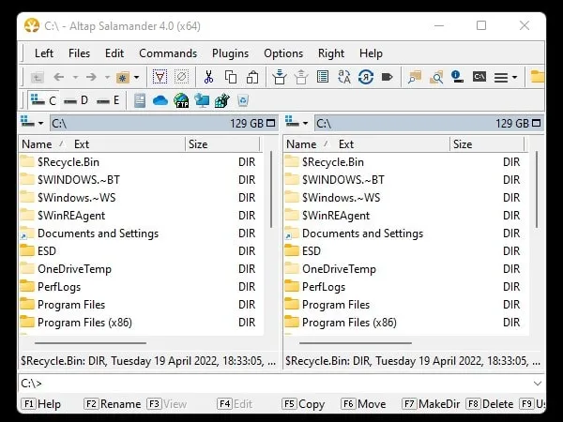563x422 pixels.
Task: Click the F7 MakeDir button
Action: point(431,404)
